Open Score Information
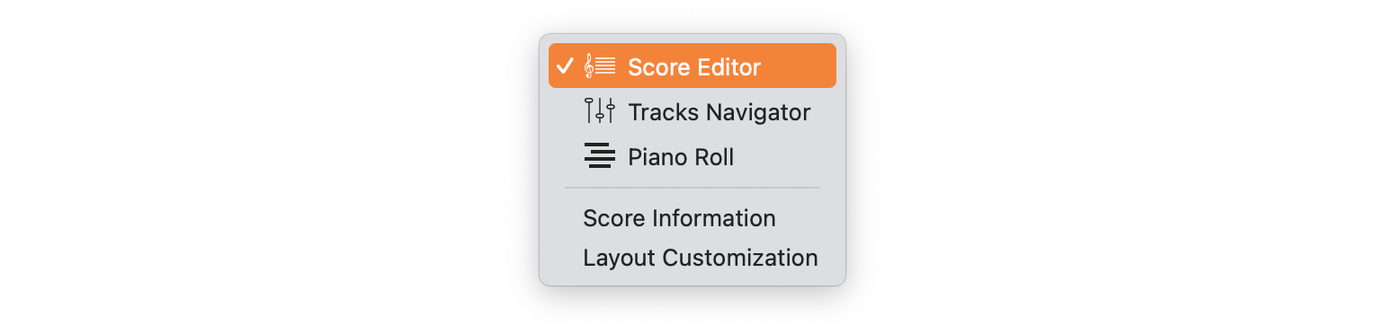The height and width of the screenshot is (334, 1385). click(x=692, y=218)
